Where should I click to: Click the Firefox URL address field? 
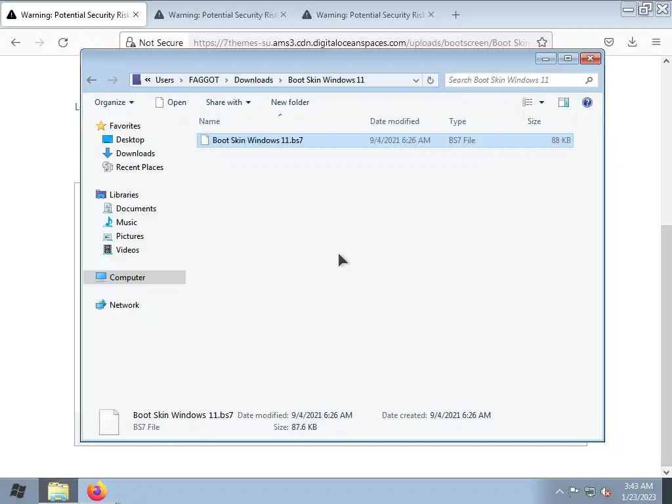tap(361, 43)
